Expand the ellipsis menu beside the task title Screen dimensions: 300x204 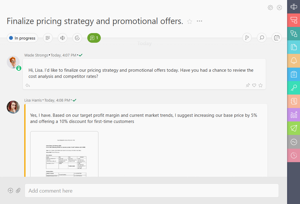click(x=200, y=21)
